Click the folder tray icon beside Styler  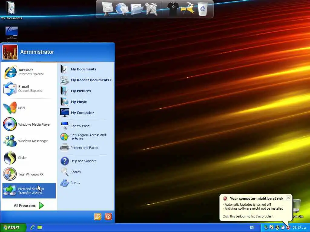tap(283, 227)
